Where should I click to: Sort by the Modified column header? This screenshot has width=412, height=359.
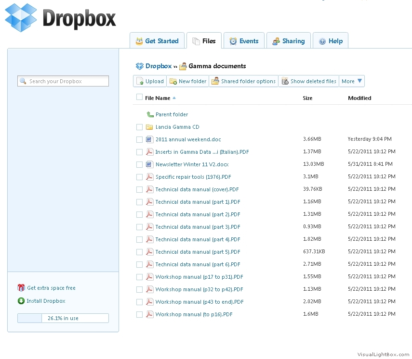point(359,98)
